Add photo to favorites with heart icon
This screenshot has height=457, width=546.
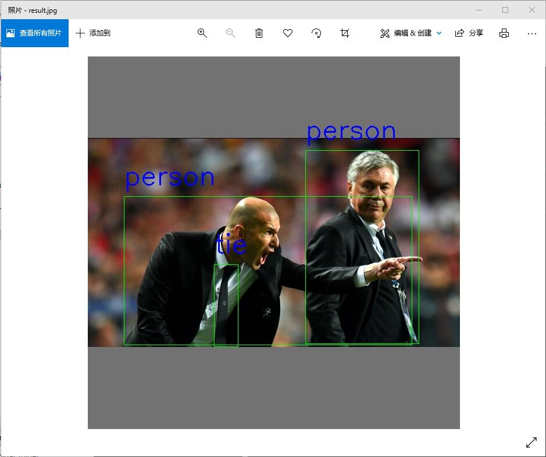tap(288, 33)
